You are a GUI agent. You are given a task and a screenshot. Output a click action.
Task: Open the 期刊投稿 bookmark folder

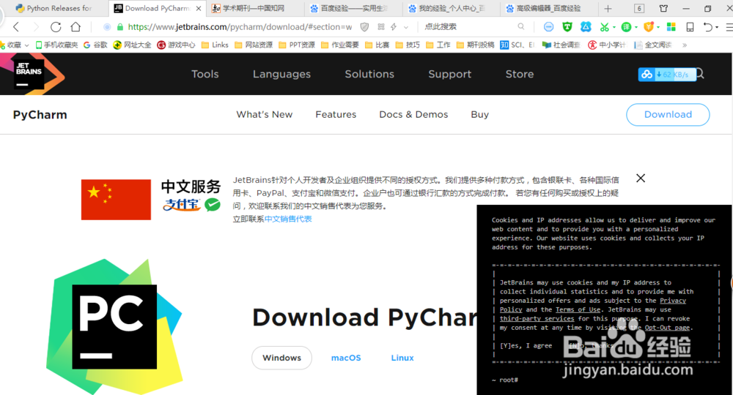476,45
